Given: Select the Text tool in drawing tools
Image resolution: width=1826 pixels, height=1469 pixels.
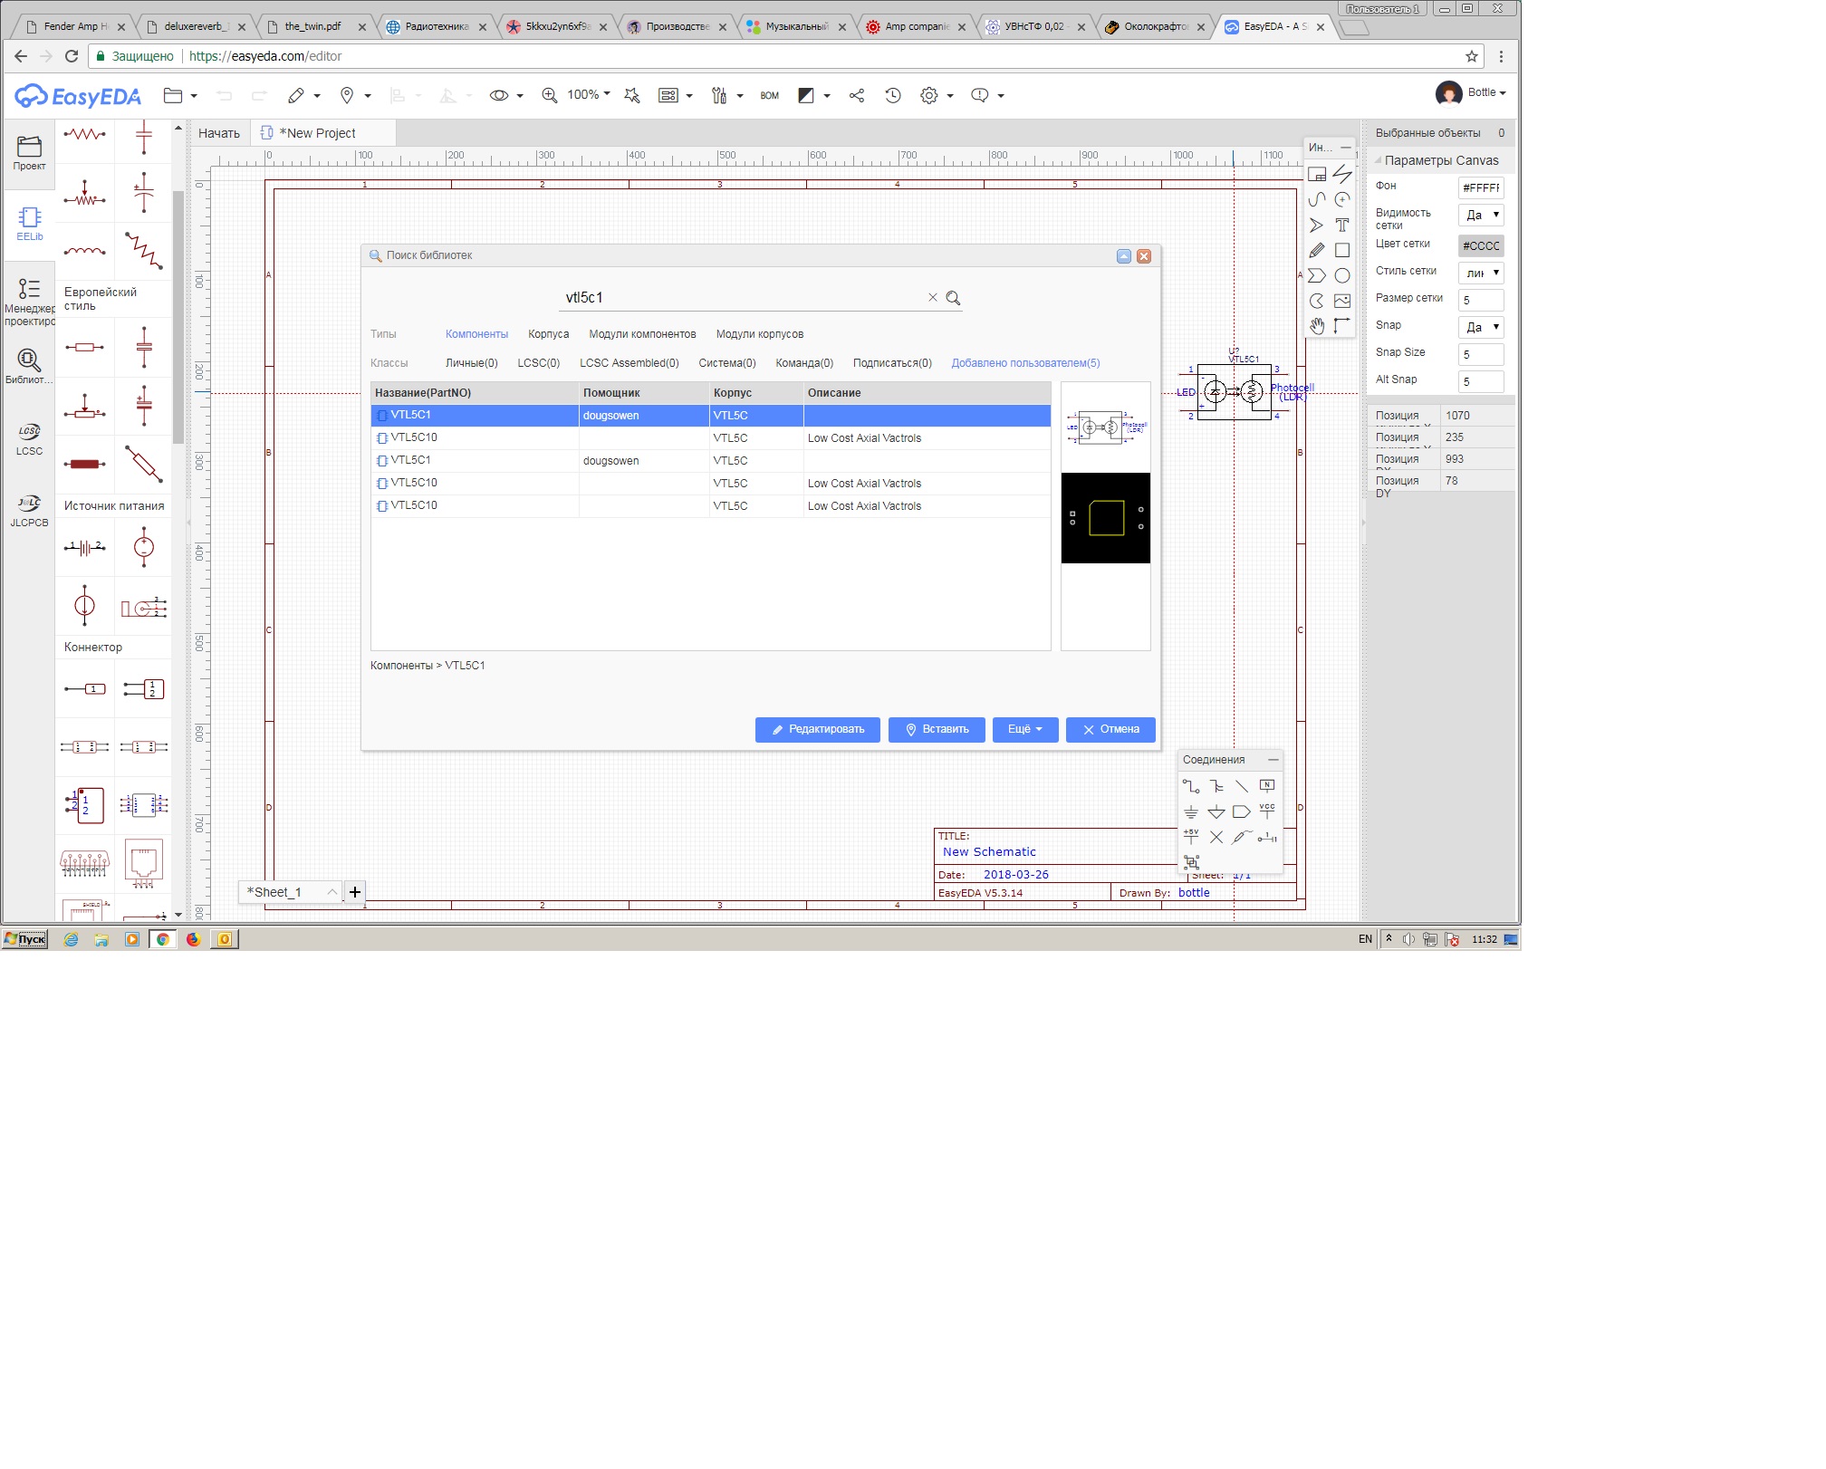Looking at the screenshot, I should pos(1342,225).
